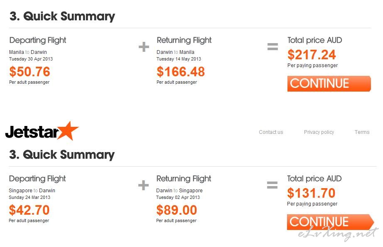Click the $89.00 Darwin to Singapore fare
Screen dimensions: 383x247
(x=177, y=210)
